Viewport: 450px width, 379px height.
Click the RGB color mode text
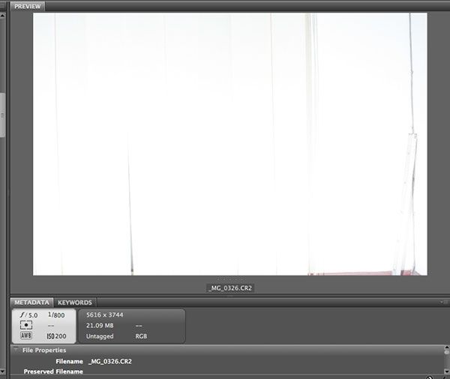pos(141,336)
